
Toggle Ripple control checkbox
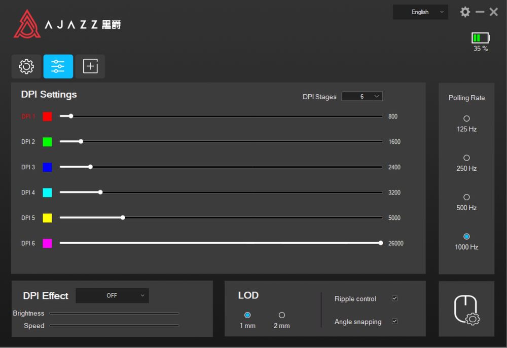pos(394,298)
